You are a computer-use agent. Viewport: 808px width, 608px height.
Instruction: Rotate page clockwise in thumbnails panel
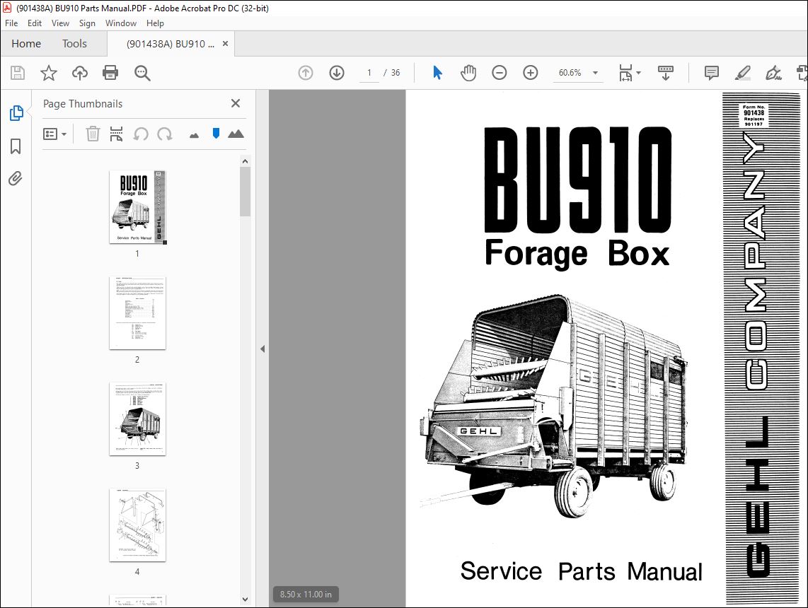click(x=165, y=134)
